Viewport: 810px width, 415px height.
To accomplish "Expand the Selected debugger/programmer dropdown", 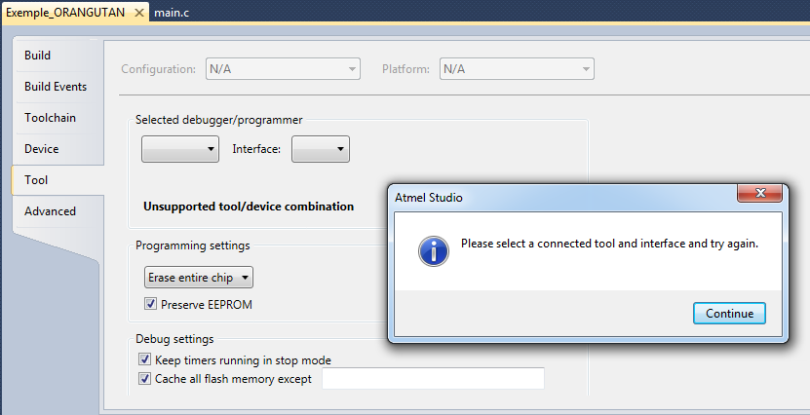I will tap(180, 149).
